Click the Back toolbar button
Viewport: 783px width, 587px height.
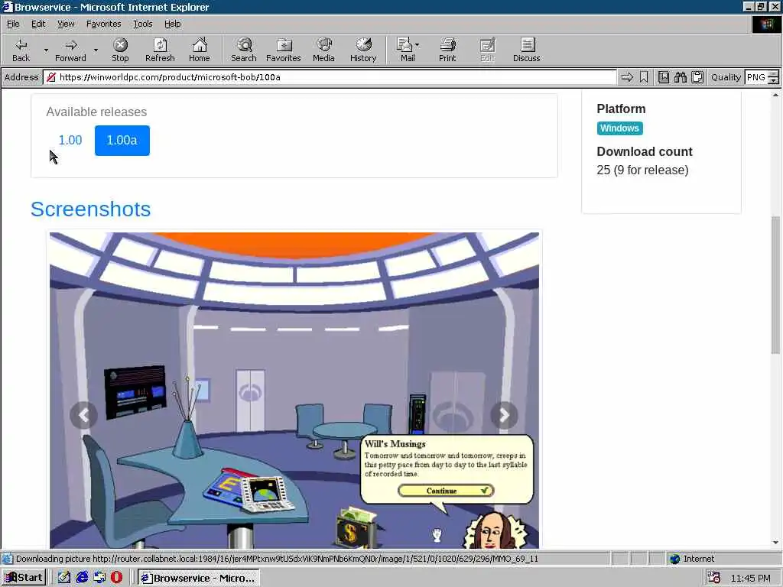click(21, 50)
